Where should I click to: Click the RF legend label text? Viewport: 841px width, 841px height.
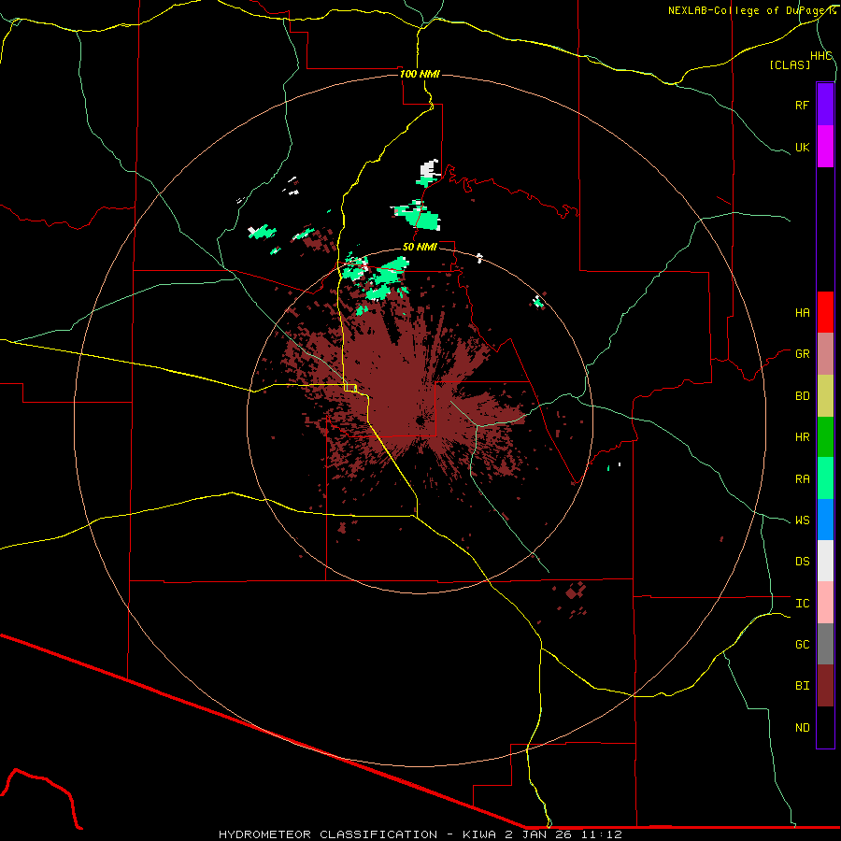pos(802,105)
